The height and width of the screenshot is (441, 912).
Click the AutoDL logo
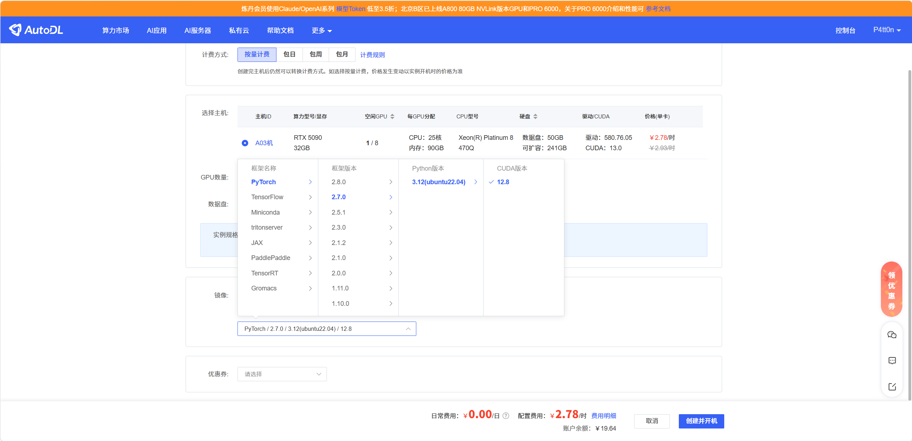tap(36, 30)
